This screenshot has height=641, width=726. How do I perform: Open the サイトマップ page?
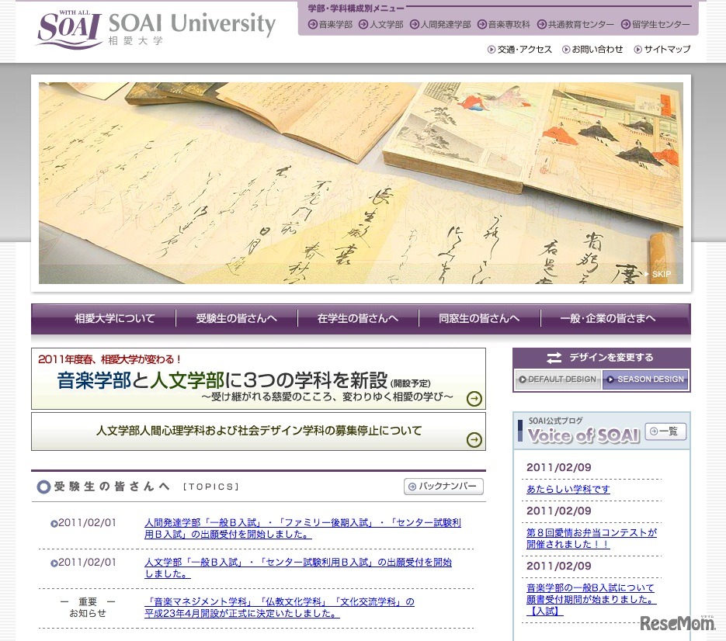(x=662, y=49)
